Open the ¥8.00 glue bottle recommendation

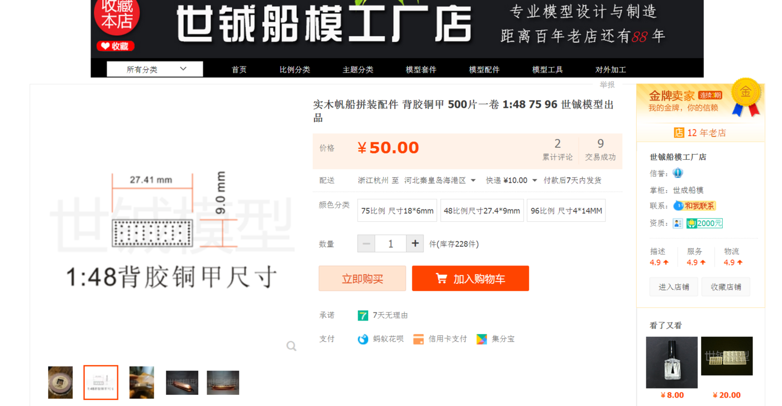(x=672, y=362)
